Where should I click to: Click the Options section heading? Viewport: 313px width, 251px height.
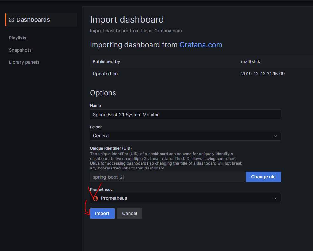[x=103, y=93]
